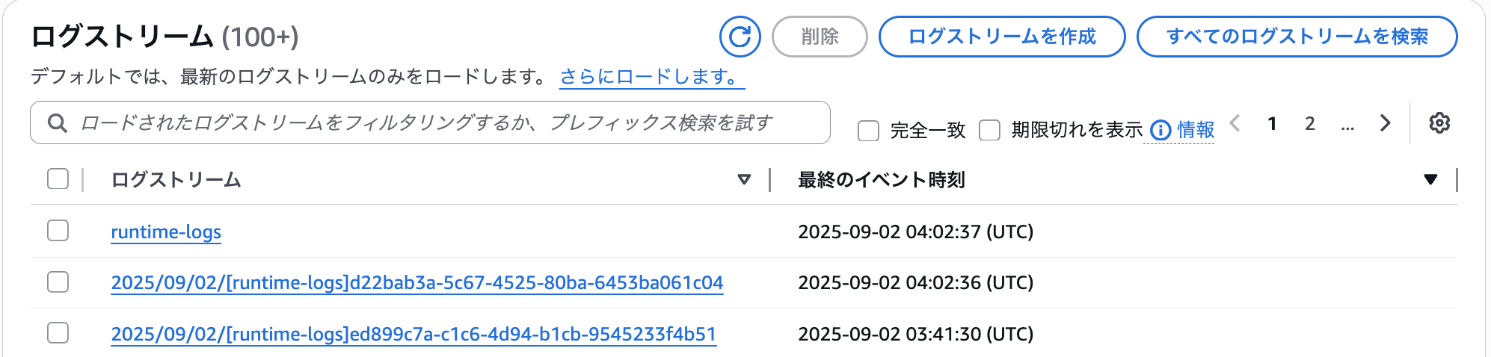
Task: Jump to page 2
Action: pos(1310,123)
